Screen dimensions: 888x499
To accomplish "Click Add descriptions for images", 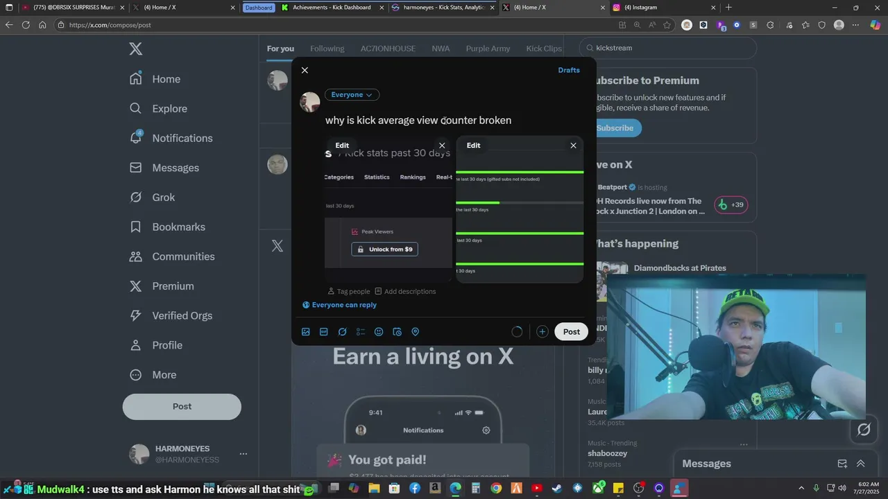I will click(x=405, y=292).
